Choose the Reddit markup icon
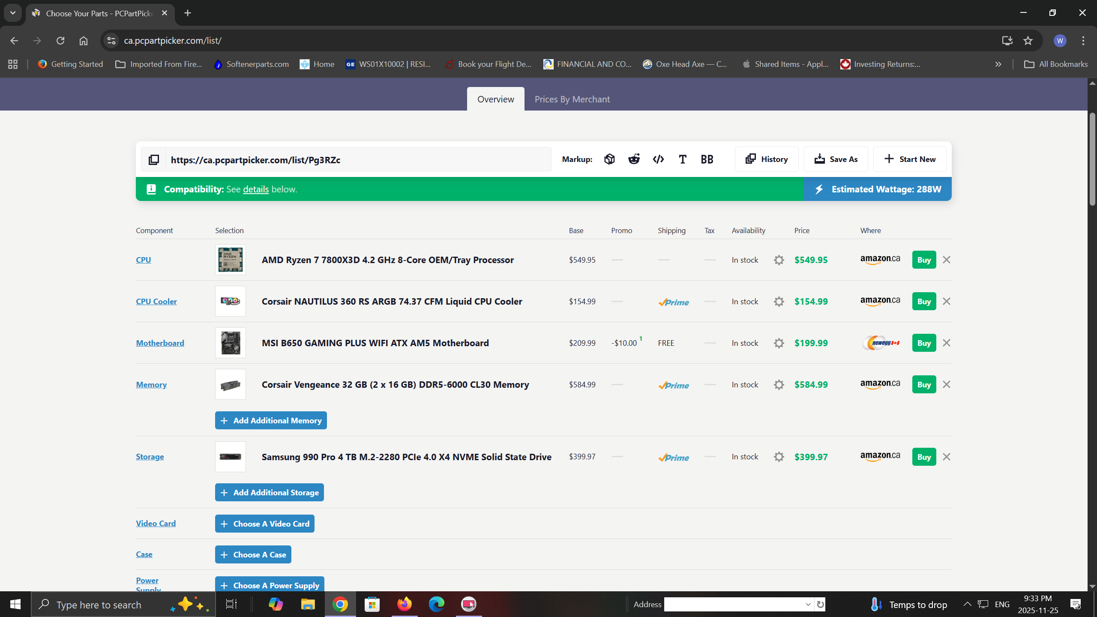The height and width of the screenshot is (617, 1097). [634, 159]
